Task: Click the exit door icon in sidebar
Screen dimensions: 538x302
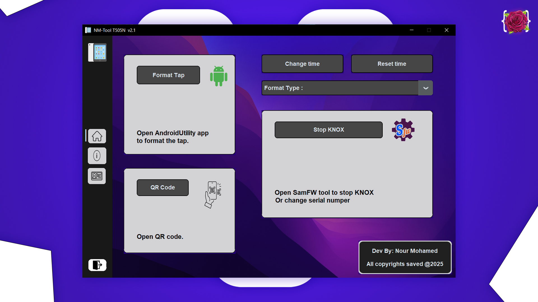Action: tap(97, 265)
